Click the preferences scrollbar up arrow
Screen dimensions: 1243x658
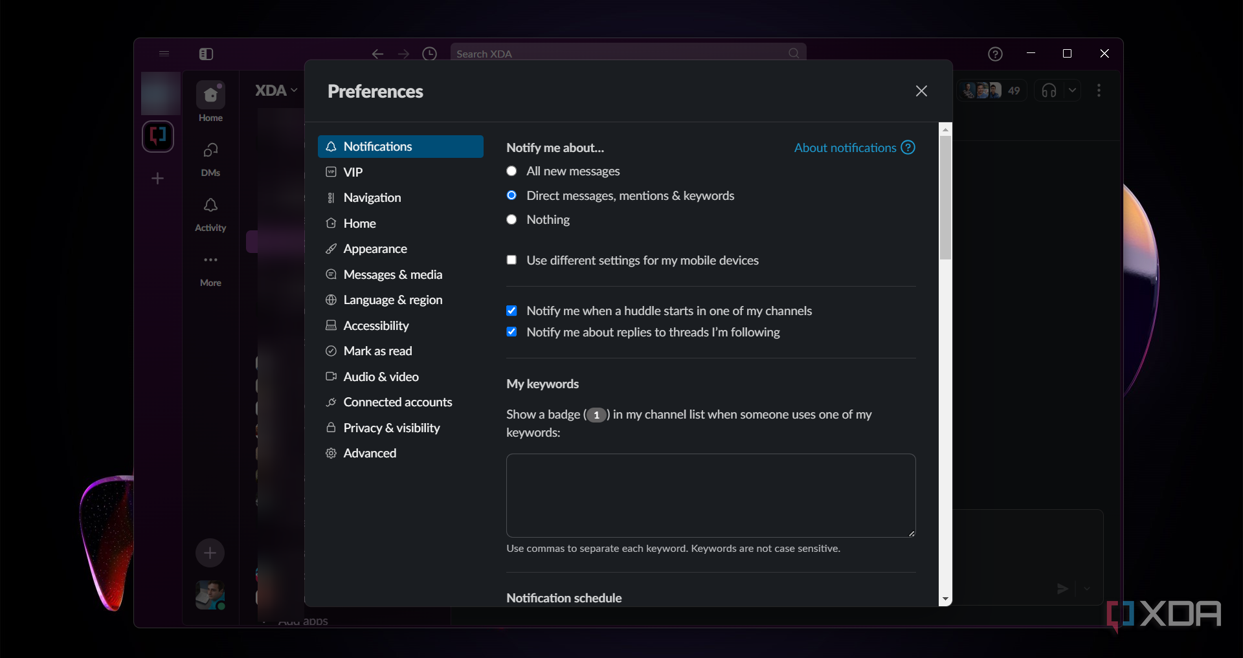[x=945, y=129]
